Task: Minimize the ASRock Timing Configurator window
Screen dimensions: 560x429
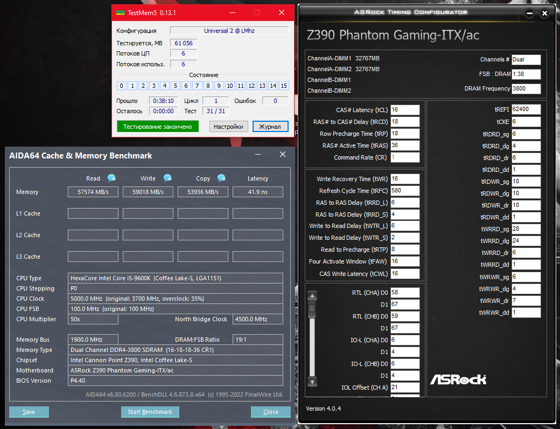Action: point(530,13)
